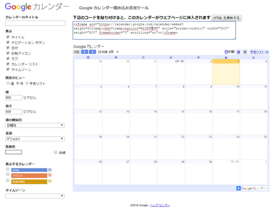Image resolution: width=276 pixels, height=209 pixels.
Task: Click the 印刷 print label
Action: 231,52
